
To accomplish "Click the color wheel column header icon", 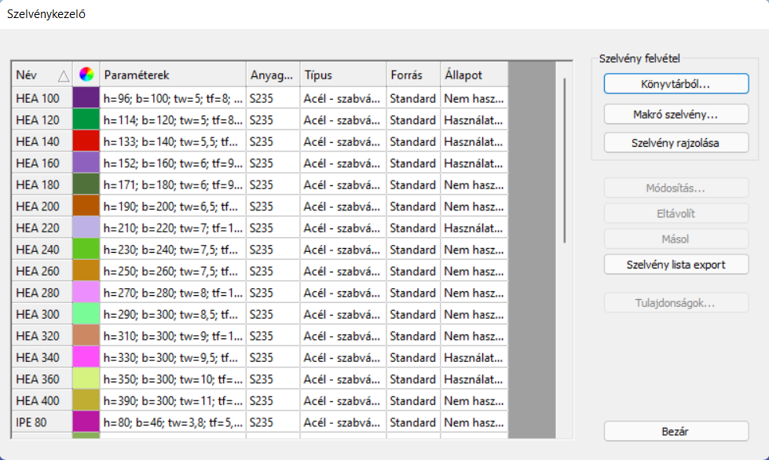I will click(x=86, y=75).
